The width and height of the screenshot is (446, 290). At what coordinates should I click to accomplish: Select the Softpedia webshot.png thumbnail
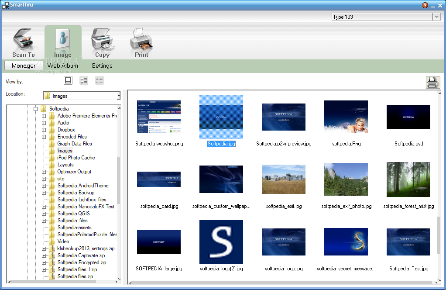point(159,117)
